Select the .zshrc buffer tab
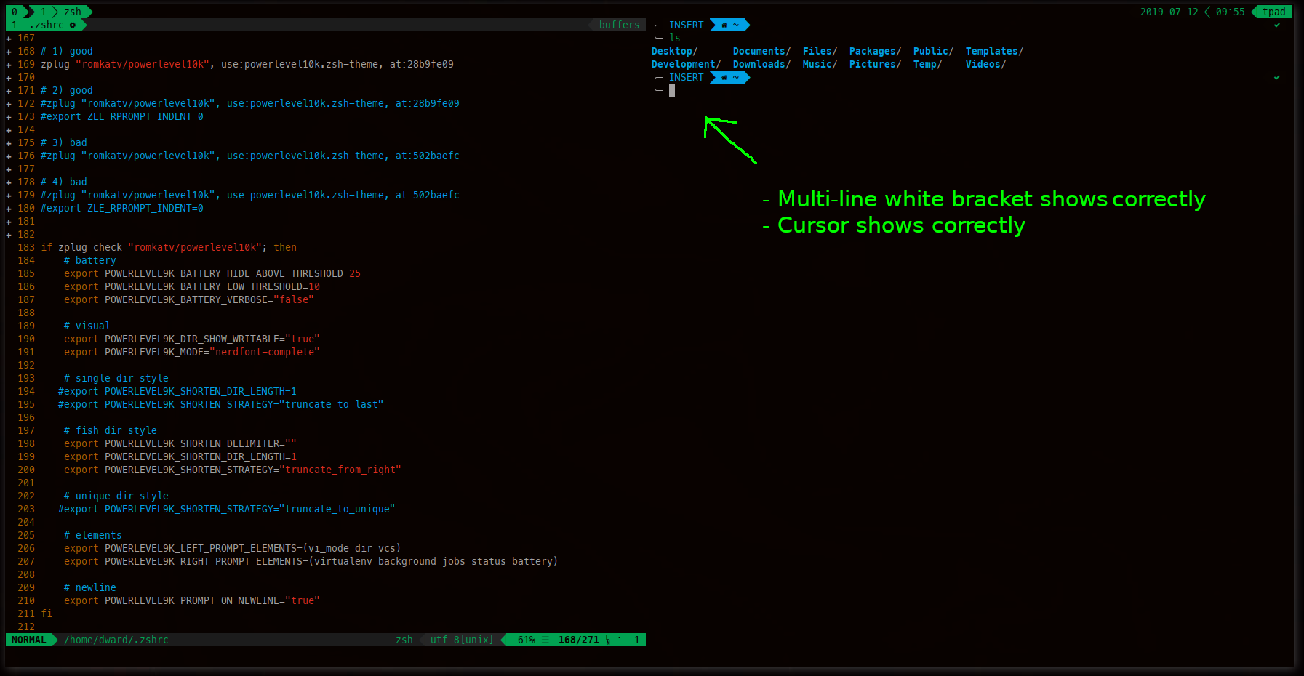Viewport: 1304px width, 676px height. pos(47,25)
